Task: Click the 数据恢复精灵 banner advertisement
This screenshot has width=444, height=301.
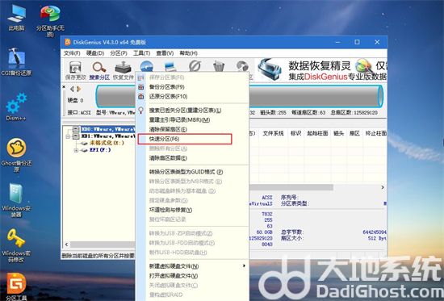Action: point(321,70)
